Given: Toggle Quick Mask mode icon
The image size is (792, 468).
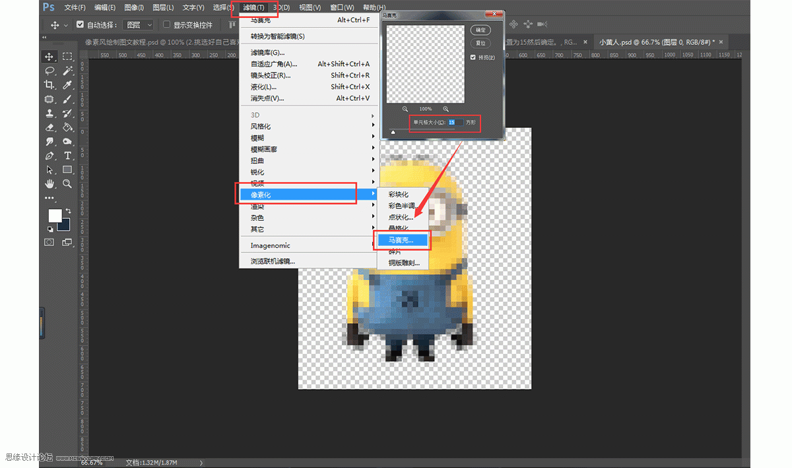Looking at the screenshot, I should pos(49,243).
